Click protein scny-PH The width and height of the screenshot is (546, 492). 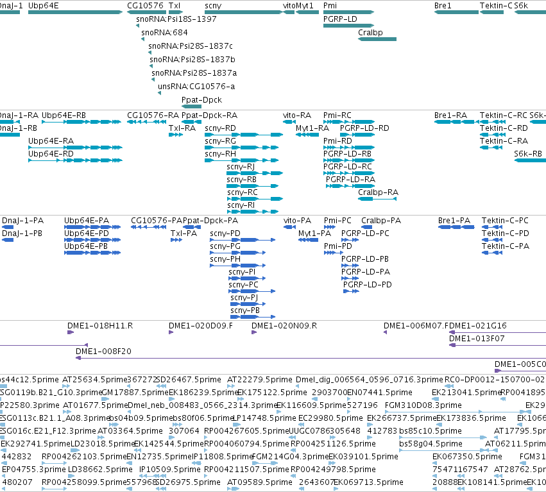tap(238, 266)
